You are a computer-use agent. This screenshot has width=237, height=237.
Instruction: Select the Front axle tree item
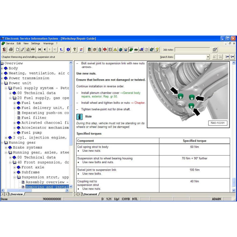tap(33, 167)
